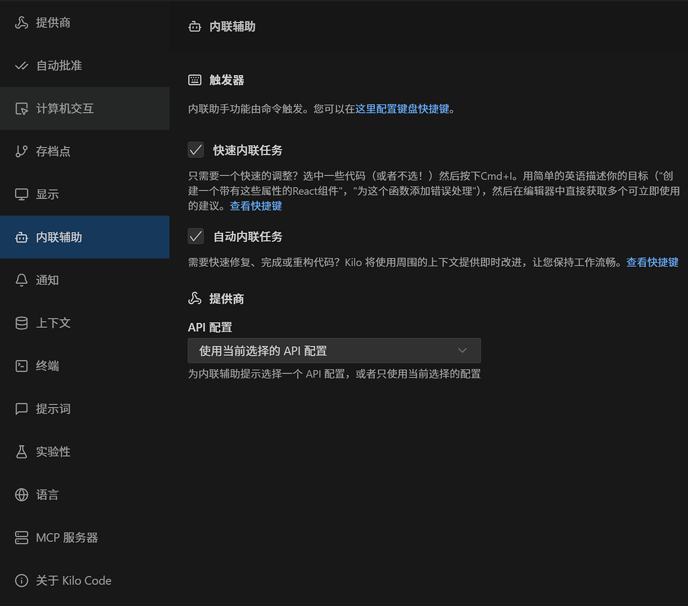Switch to the 存档点 tab
The width and height of the screenshot is (688, 606).
85,151
